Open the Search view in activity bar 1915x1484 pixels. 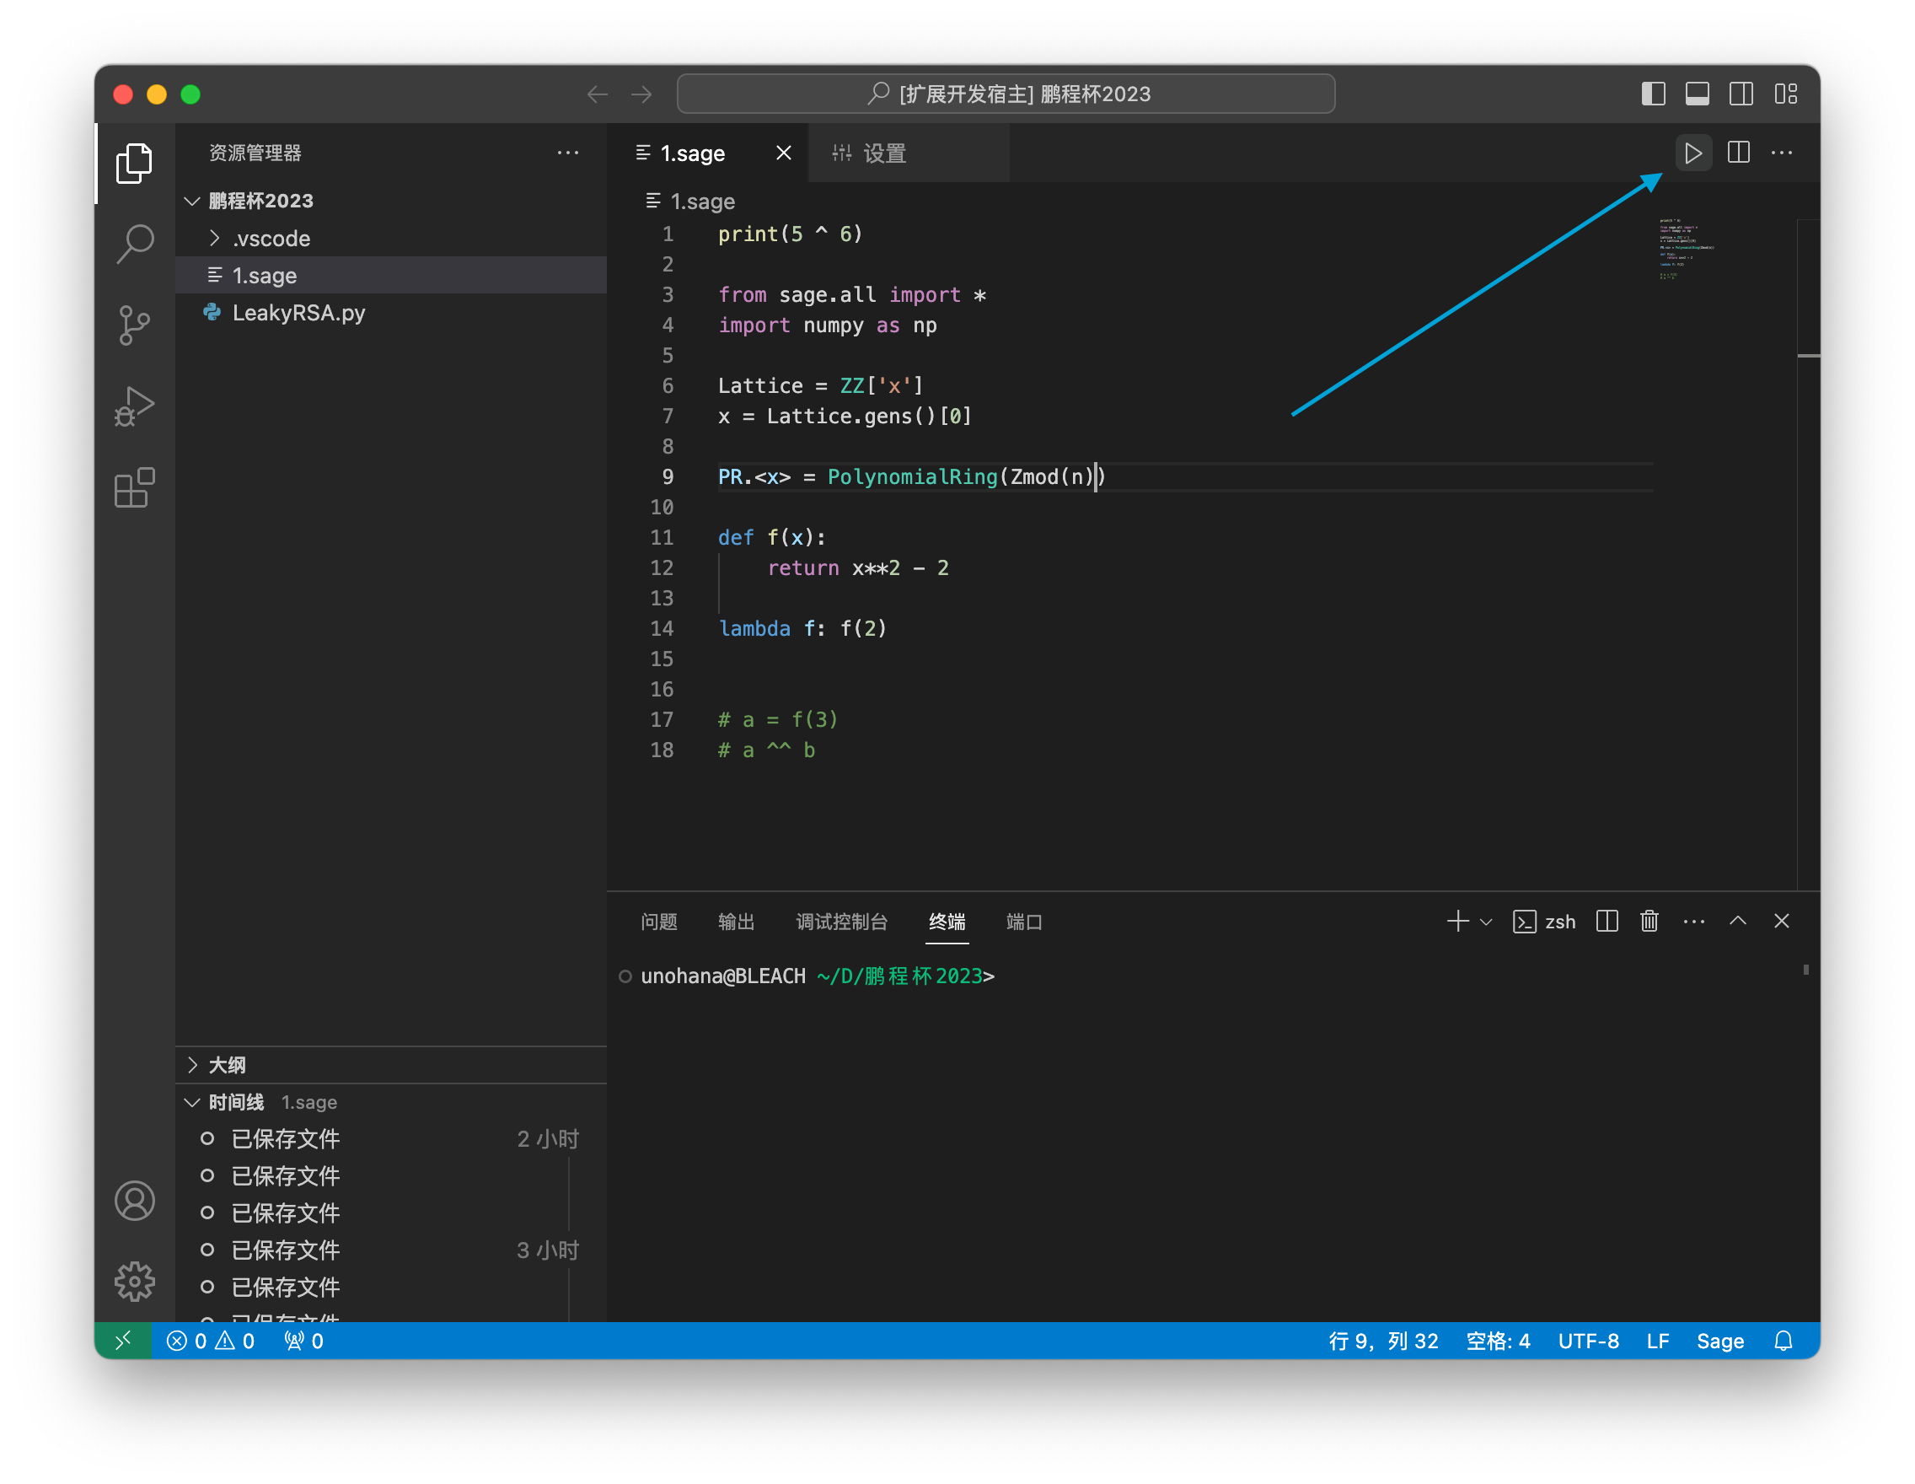(x=134, y=243)
